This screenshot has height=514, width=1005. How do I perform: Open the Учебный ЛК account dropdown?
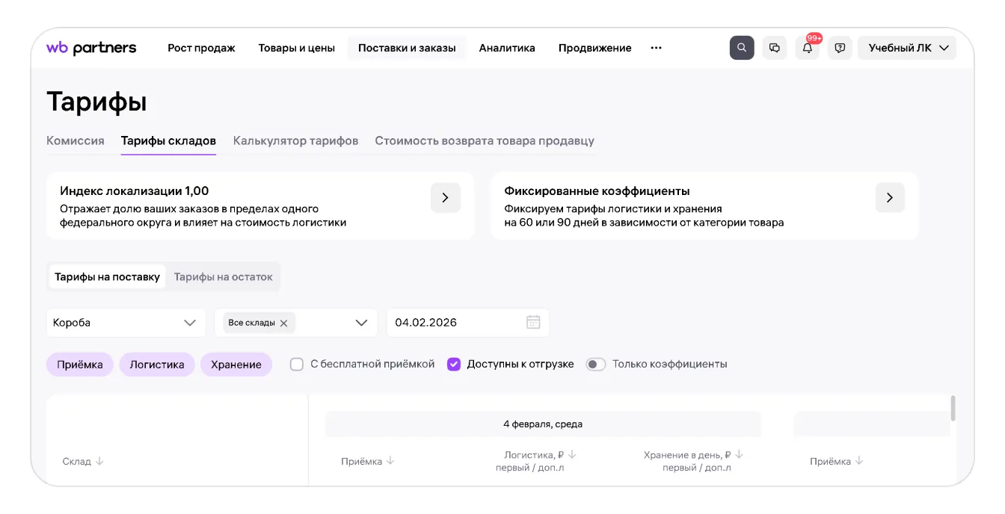tap(907, 48)
